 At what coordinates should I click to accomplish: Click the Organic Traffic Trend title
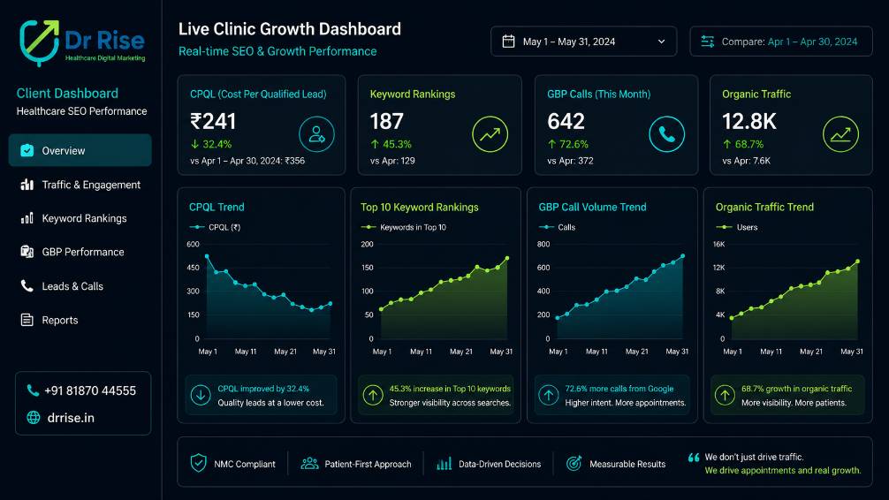tap(764, 207)
